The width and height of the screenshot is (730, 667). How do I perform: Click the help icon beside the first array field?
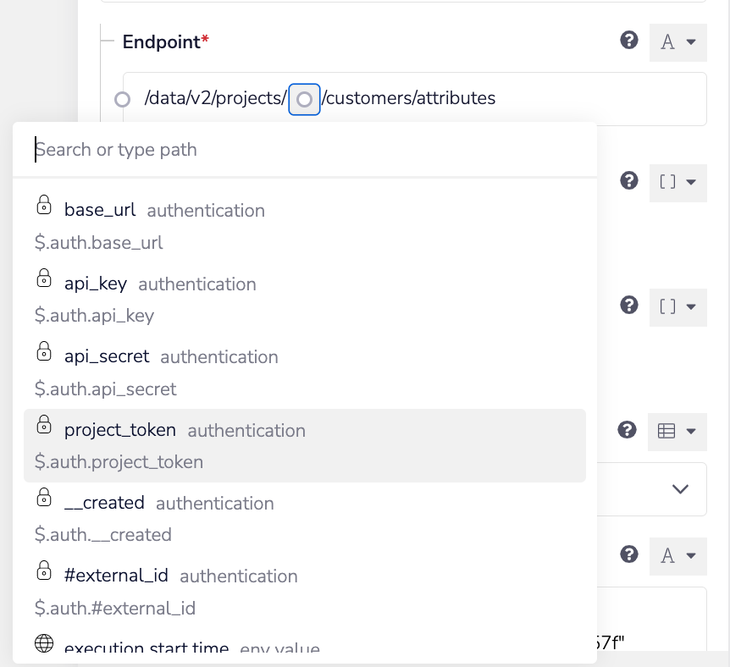click(628, 181)
